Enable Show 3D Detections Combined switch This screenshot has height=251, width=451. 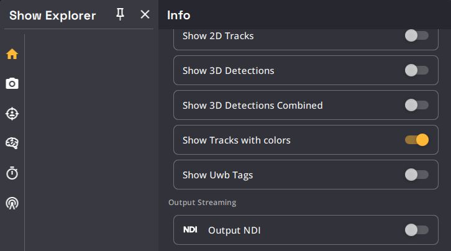point(416,106)
